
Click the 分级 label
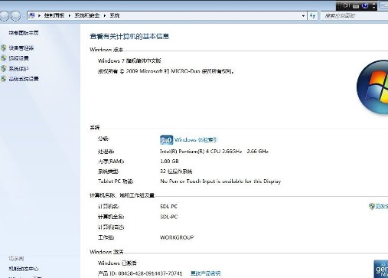103,139
